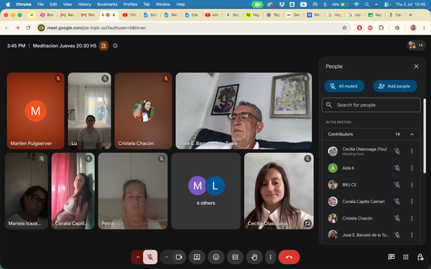Open more options for BRU CE
431x269 pixels.
(412, 185)
